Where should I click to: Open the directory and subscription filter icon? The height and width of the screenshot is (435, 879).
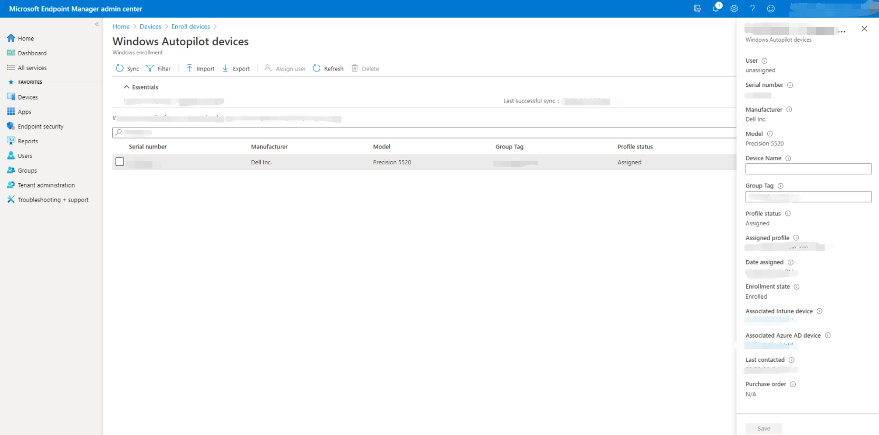(x=698, y=8)
